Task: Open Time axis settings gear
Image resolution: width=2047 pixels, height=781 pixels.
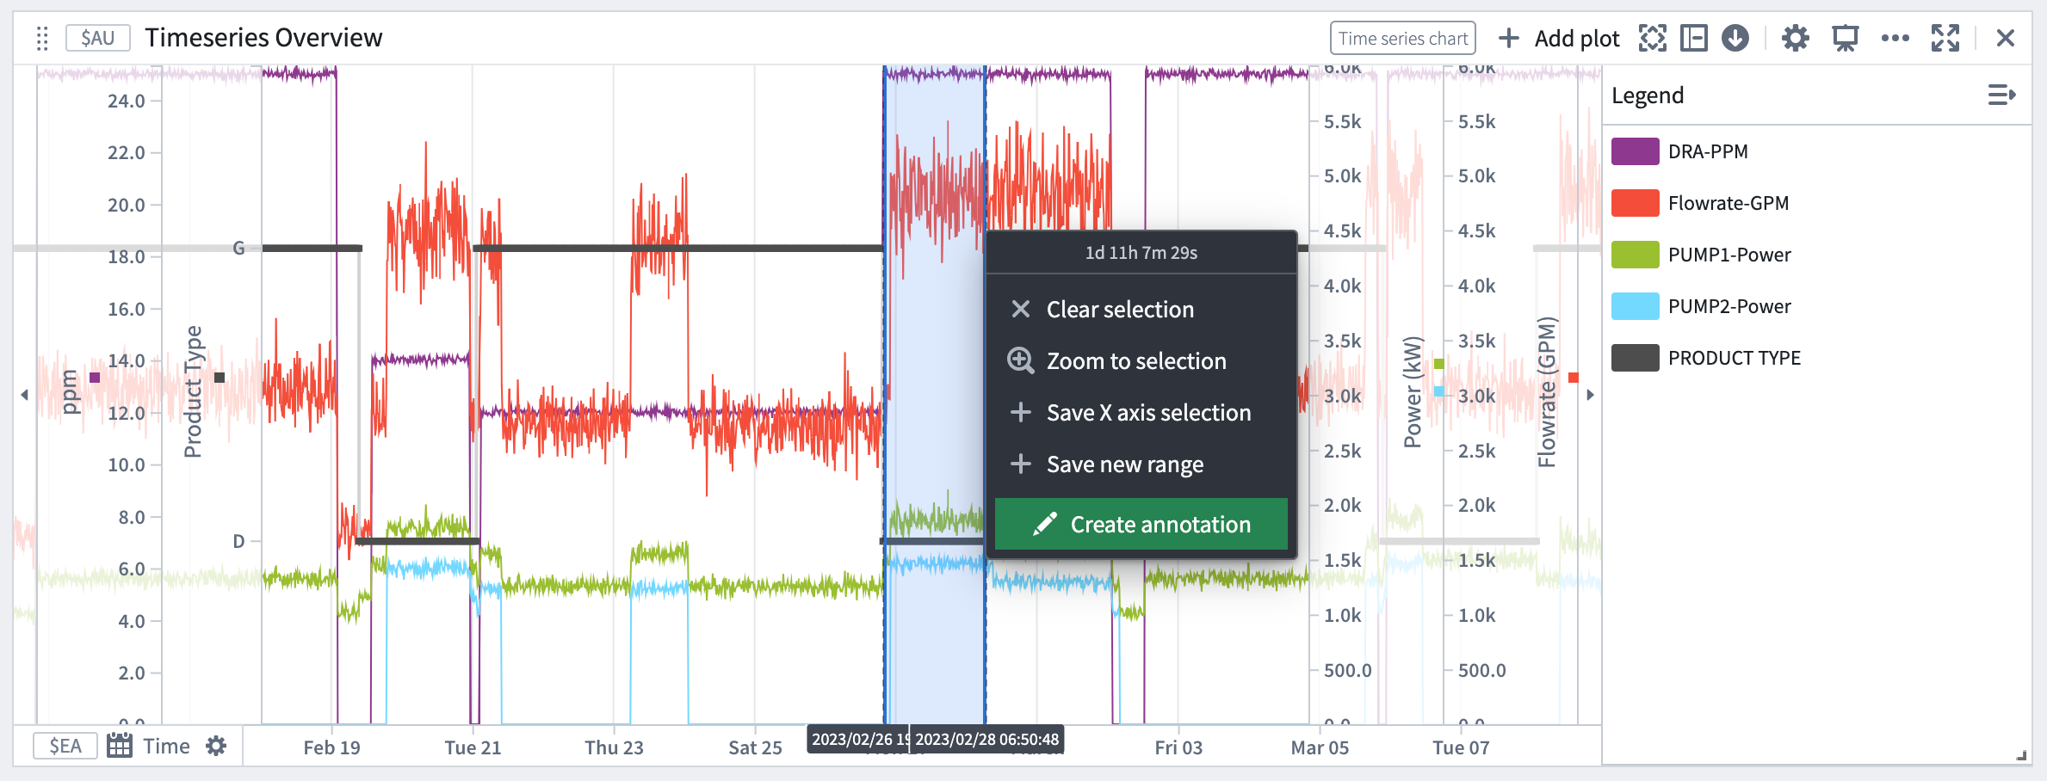Action: tap(216, 746)
